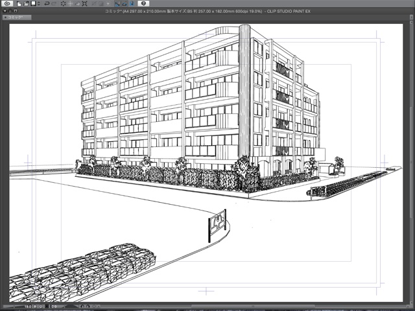Save the document with the disk icon
The height and width of the screenshot is (311, 415).
coord(33,3)
